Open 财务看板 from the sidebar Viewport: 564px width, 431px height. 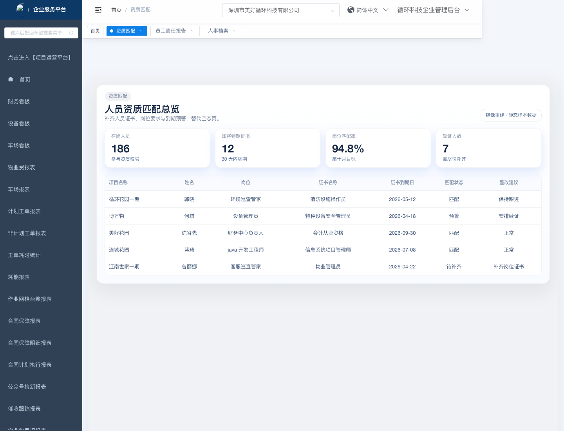(x=19, y=101)
